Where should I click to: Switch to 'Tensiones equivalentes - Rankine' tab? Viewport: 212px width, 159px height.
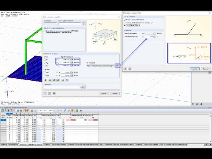point(119,144)
